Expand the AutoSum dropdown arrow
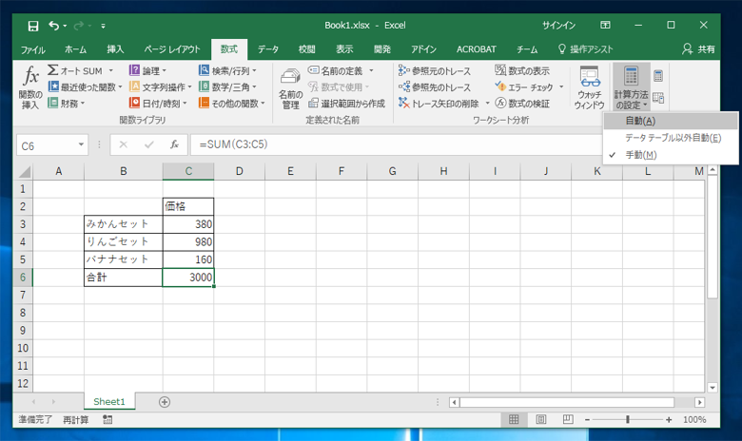This screenshot has height=441, width=742. (111, 70)
